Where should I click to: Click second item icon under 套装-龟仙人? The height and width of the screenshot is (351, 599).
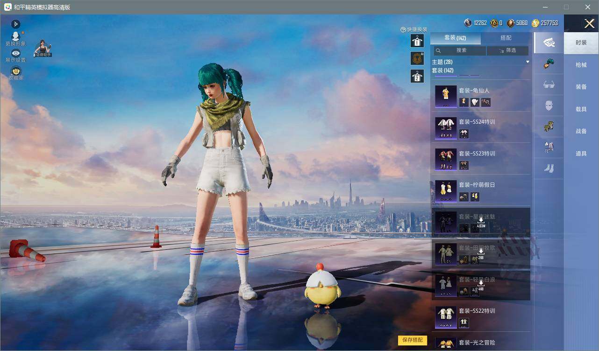(x=475, y=102)
